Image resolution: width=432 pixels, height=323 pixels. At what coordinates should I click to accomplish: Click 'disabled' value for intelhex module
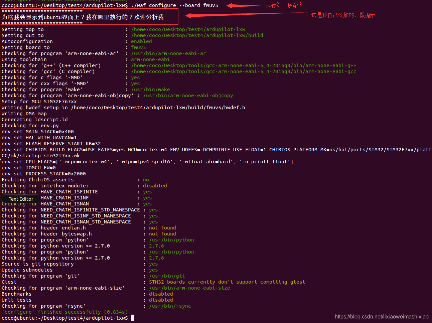155,186
